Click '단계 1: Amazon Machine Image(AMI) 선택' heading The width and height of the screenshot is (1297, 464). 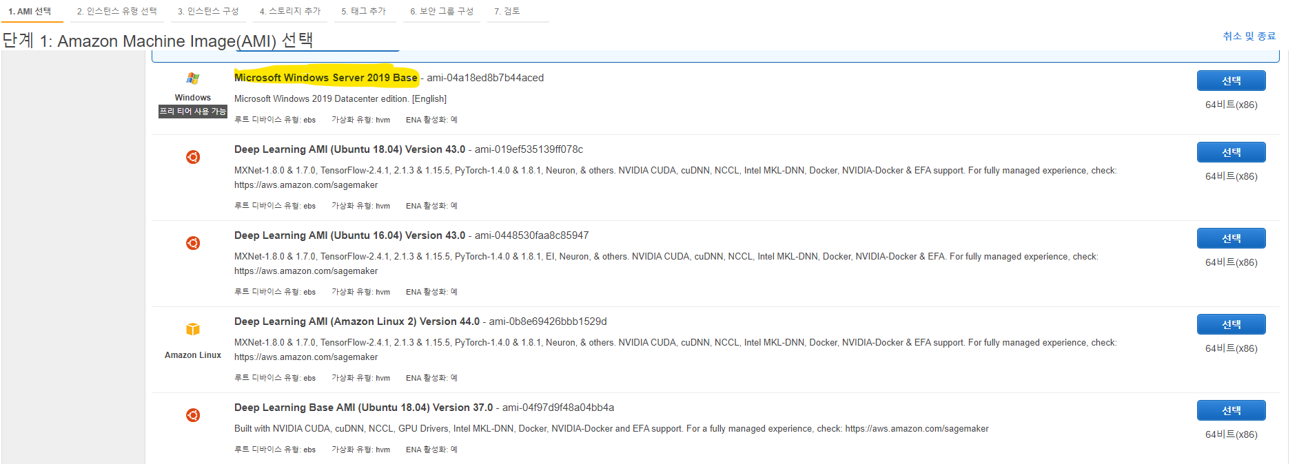pos(158,41)
